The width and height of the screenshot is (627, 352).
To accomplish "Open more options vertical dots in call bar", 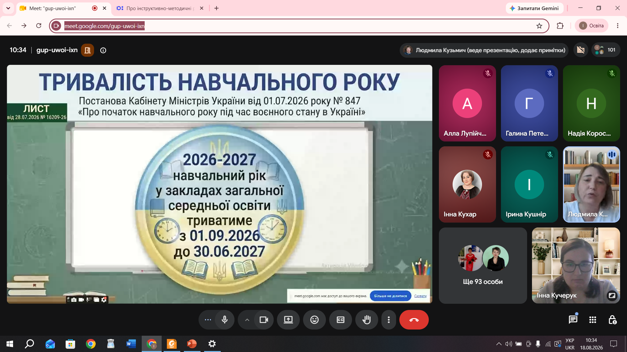I will [x=389, y=320].
